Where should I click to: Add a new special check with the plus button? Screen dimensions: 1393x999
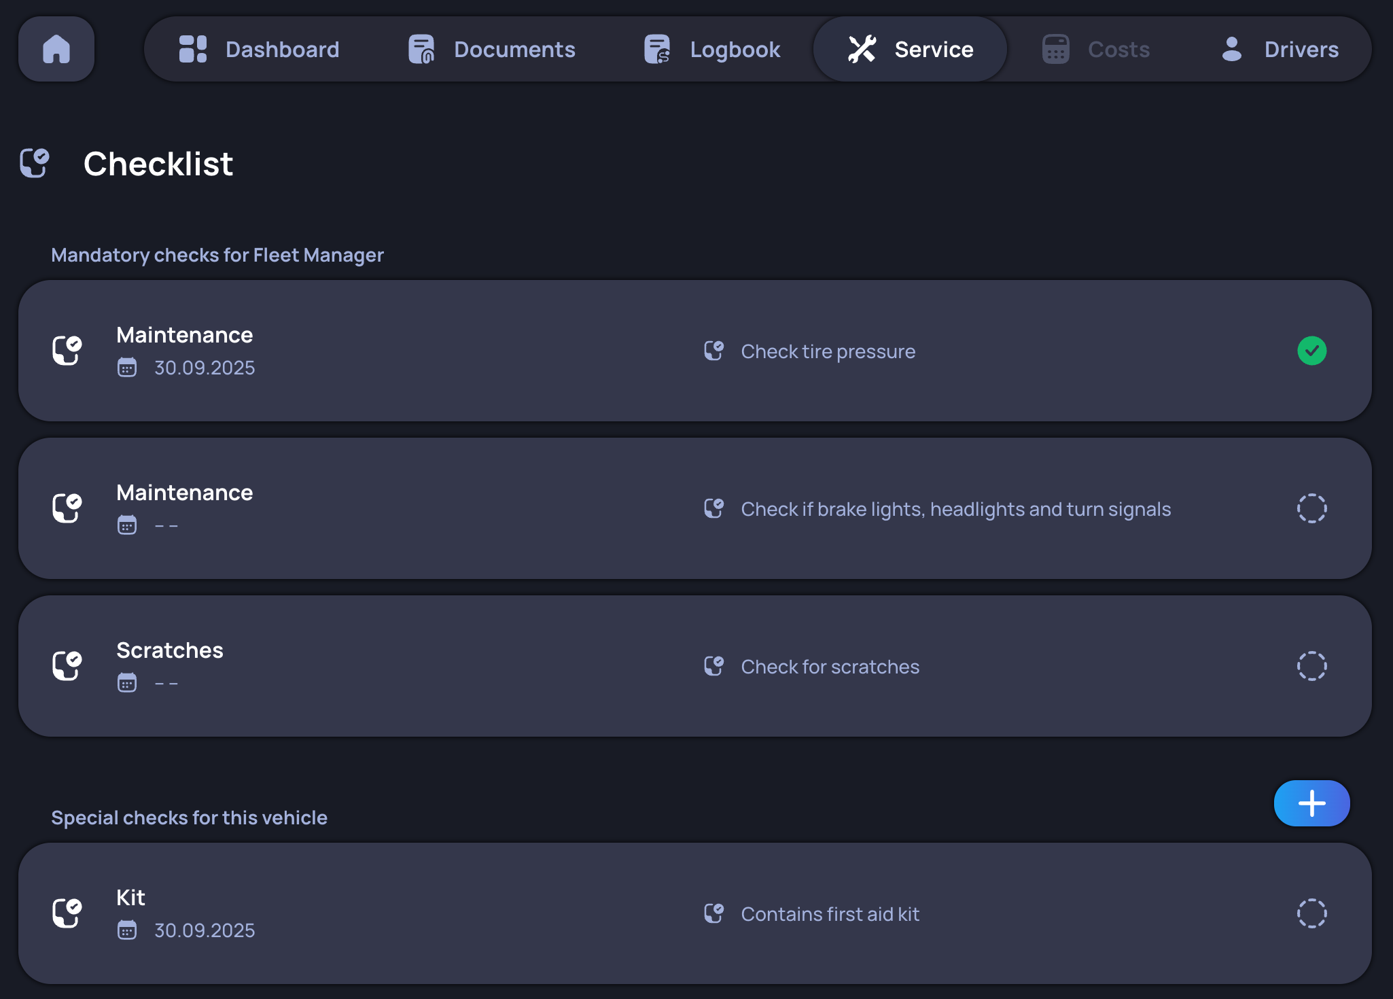[1311, 803]
